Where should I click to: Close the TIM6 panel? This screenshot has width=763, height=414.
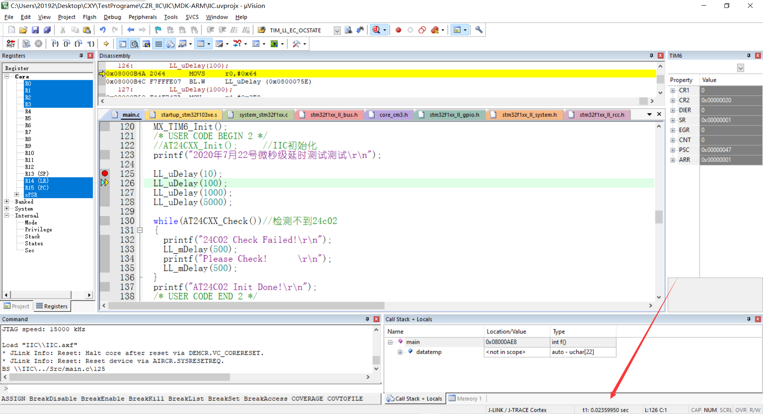pos(758,56)
